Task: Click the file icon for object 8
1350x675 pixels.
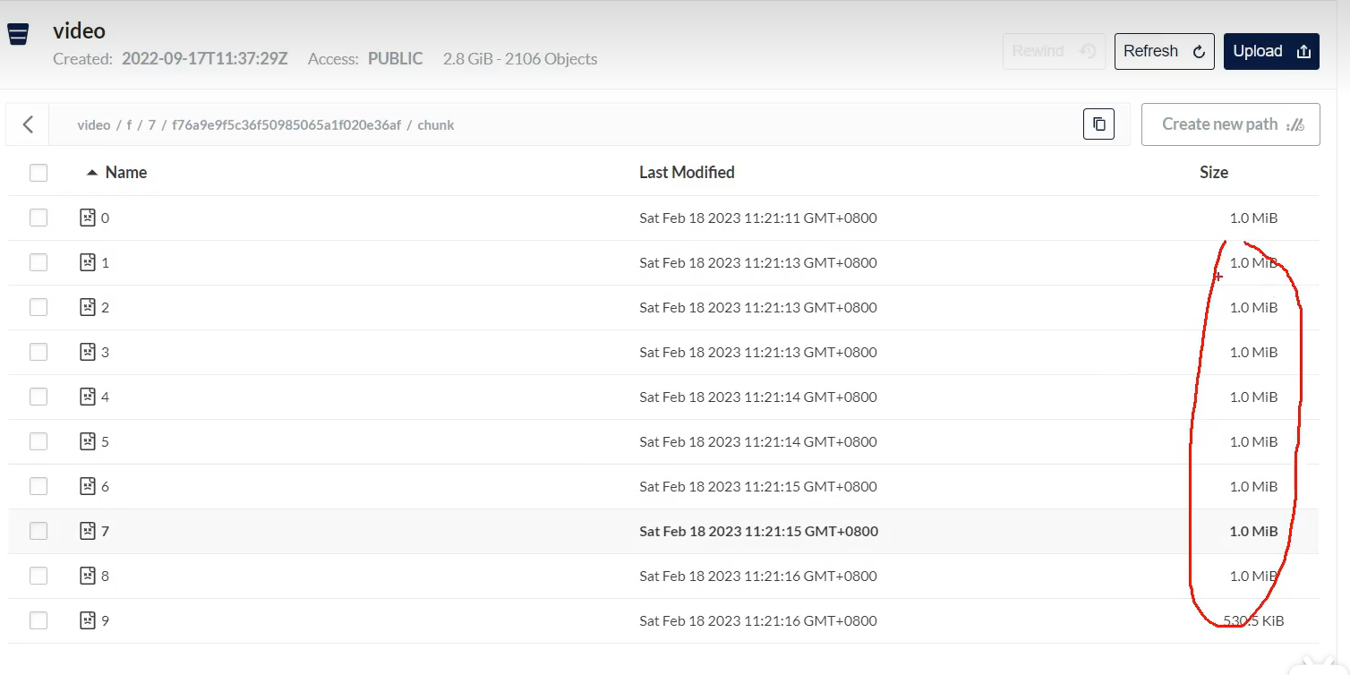Action: point(88,576)
